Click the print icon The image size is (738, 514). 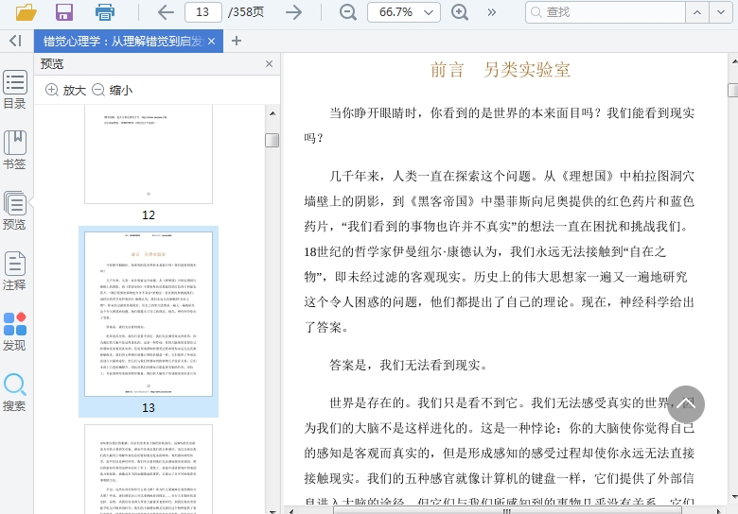point(105,12)
